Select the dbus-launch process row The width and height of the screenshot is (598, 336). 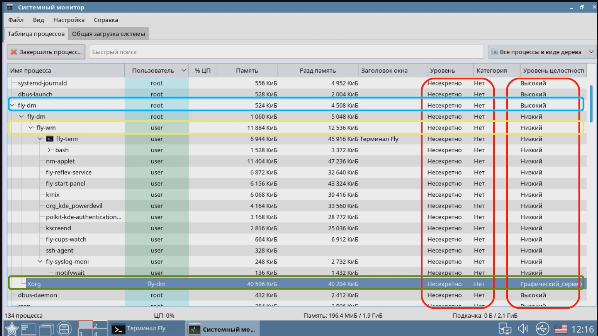pyautogui.click(x=297, y=94)
